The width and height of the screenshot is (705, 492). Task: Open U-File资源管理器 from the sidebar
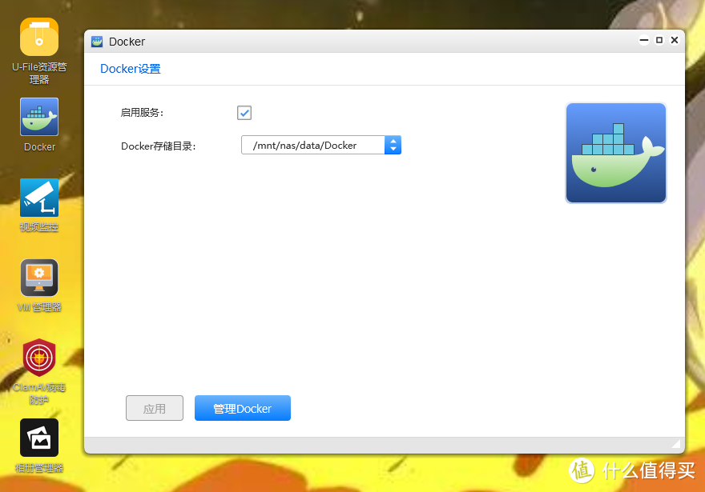[x=38, y=36]
